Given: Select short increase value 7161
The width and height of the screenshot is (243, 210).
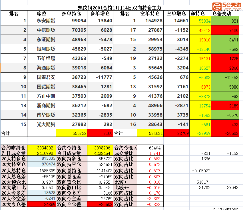Looking at the screenshot, I should [x=176, y=87].
